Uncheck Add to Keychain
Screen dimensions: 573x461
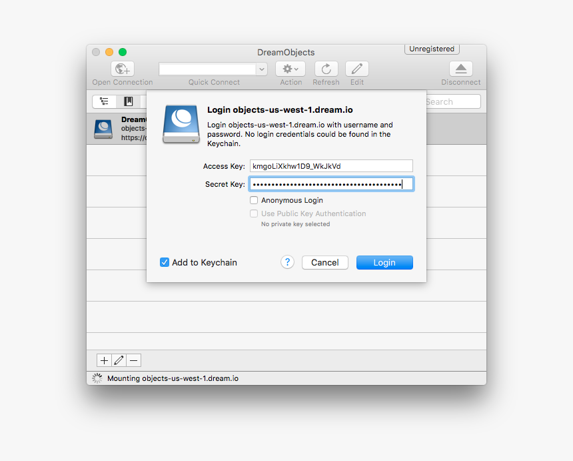[165, 262]
